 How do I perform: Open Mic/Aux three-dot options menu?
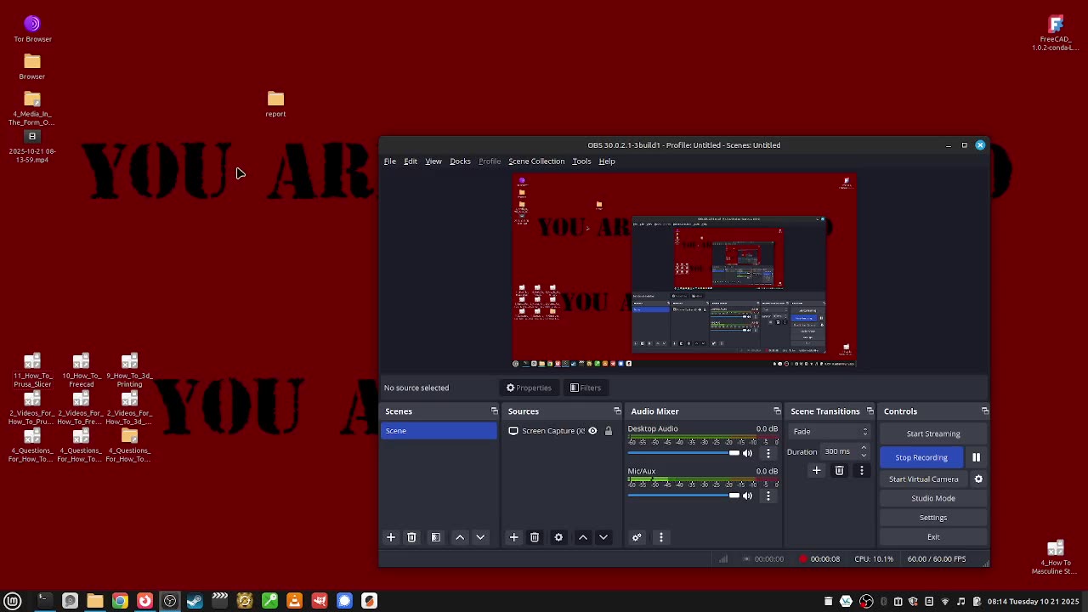point(768,496)
